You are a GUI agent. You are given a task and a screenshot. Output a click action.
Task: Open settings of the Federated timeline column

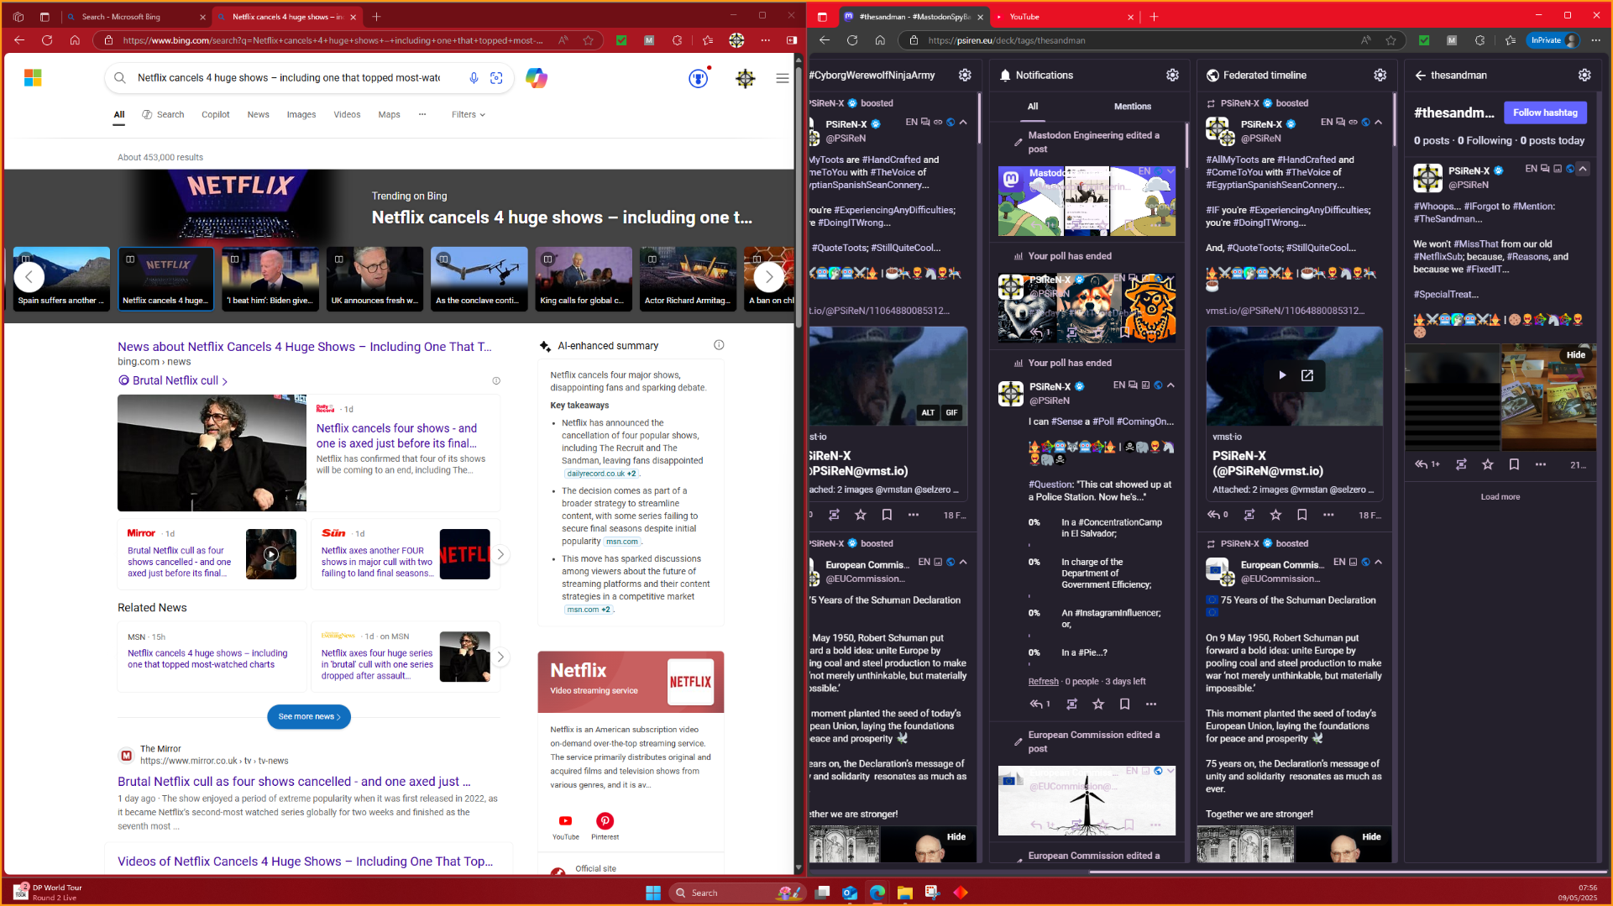click(x=1380, y=76)
